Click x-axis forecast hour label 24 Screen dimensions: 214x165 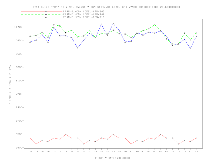point(78,152)
